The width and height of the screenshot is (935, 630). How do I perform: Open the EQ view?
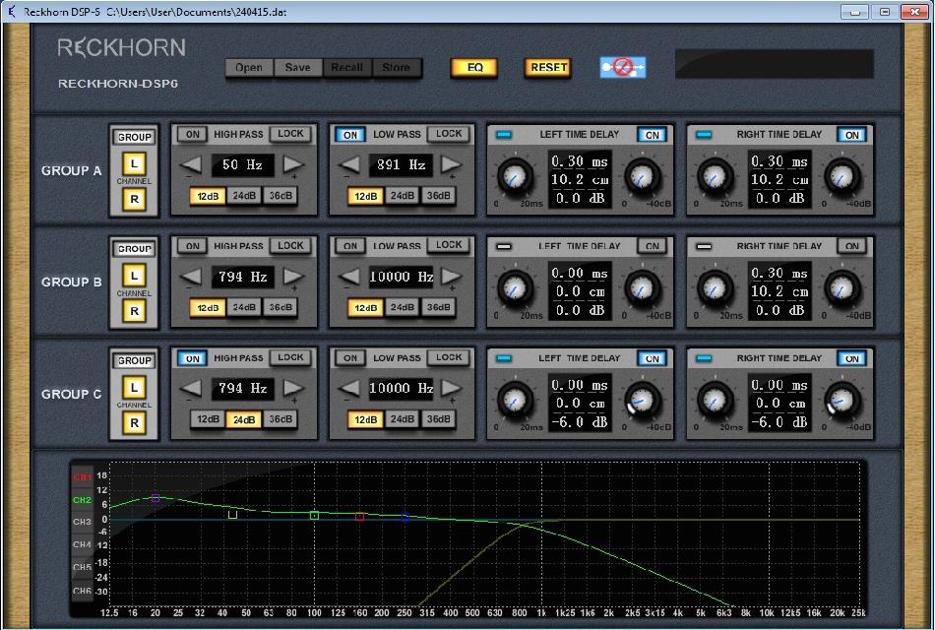click(474, 67)
